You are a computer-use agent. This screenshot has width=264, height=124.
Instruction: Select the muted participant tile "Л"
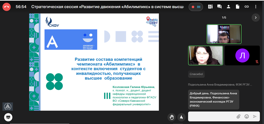point(242,56)
